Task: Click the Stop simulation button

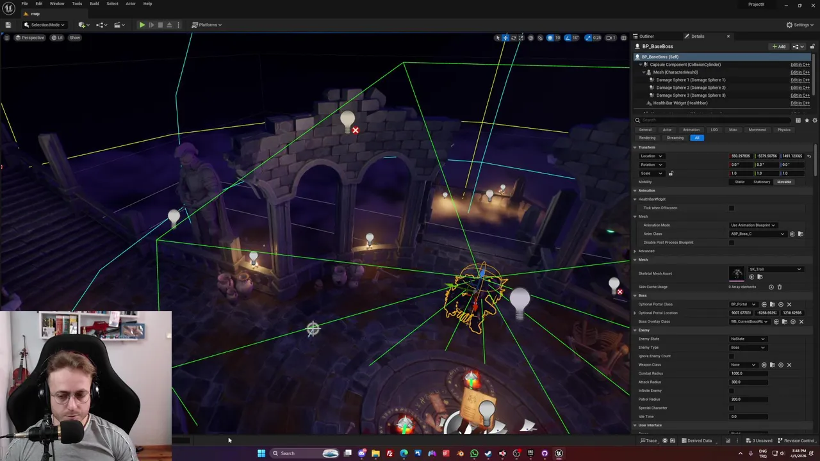Action: click(160, 24)
